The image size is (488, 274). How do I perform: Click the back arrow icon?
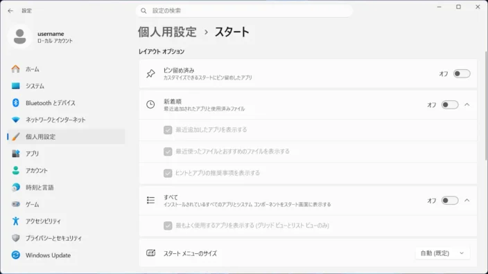click(10, 11)
